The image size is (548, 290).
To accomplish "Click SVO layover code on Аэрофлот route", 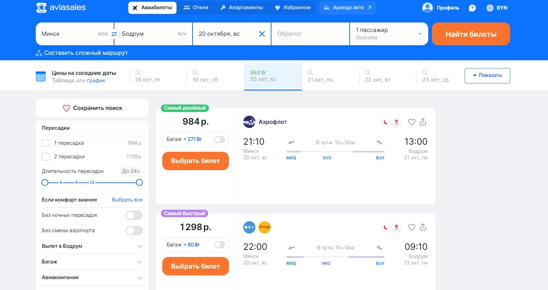I will 327,158.
